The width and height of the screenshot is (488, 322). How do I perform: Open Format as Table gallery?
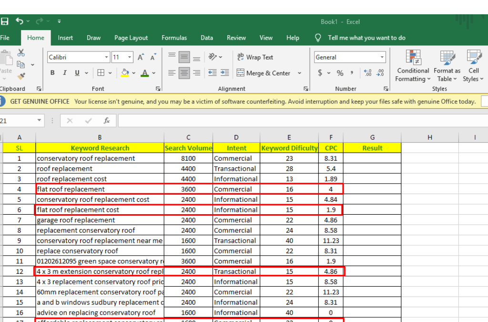447,66
